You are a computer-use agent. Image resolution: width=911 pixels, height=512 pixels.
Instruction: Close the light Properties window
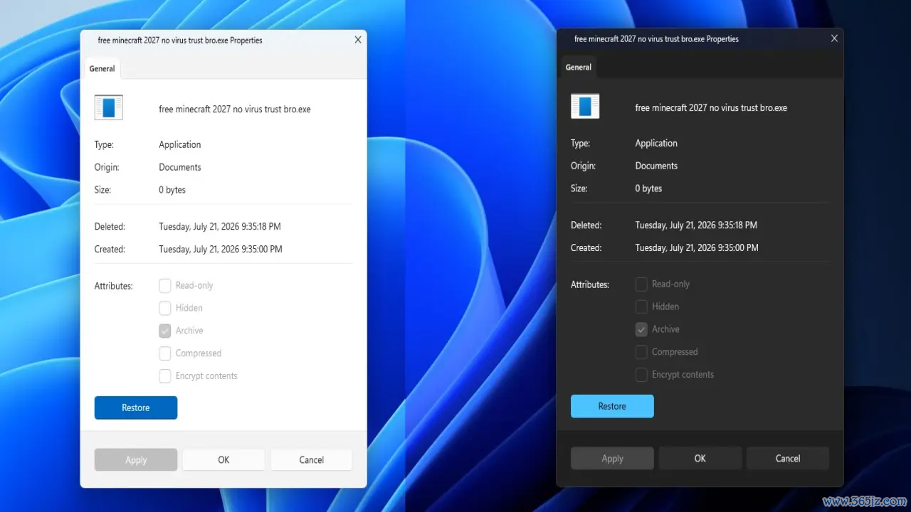coord(358,41)
